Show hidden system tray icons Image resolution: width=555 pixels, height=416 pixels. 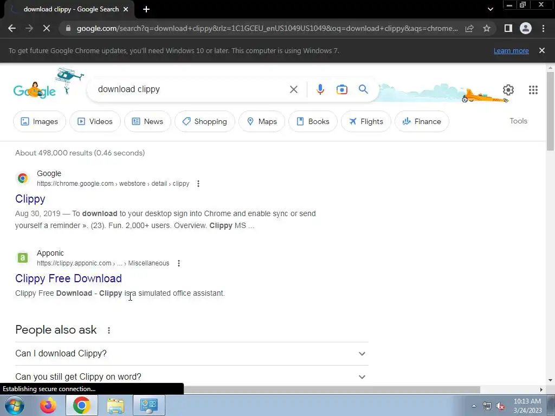[x=474, y=406]
